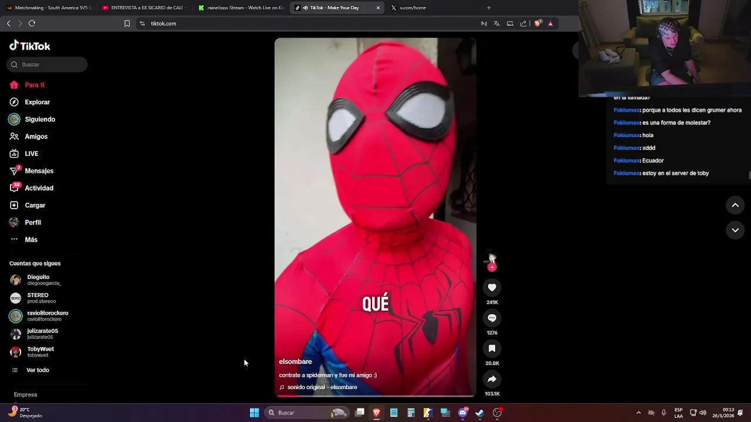Click the chat message 'estoy en el server de toby'
Viewport: 751px width, 422px height.
pyautogui.click(x=675, y=173)
